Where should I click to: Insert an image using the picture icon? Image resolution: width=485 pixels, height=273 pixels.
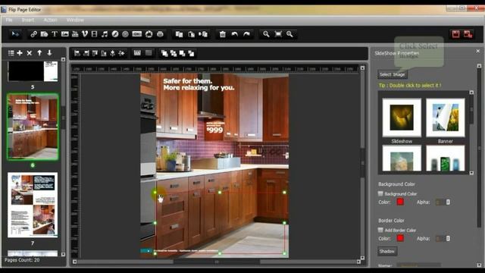(64, 34)
